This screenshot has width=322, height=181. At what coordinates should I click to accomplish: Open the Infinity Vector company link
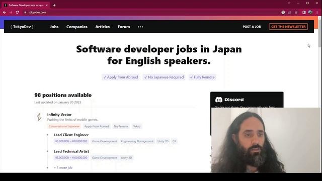[x=59, y=115]
